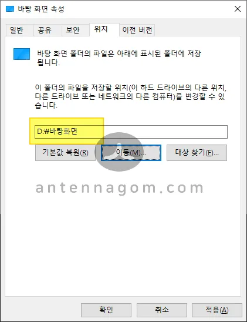Click the 이동(M)... button
Image resolution: width=247 pixels, height=322 pixels.
pos(131,153)
